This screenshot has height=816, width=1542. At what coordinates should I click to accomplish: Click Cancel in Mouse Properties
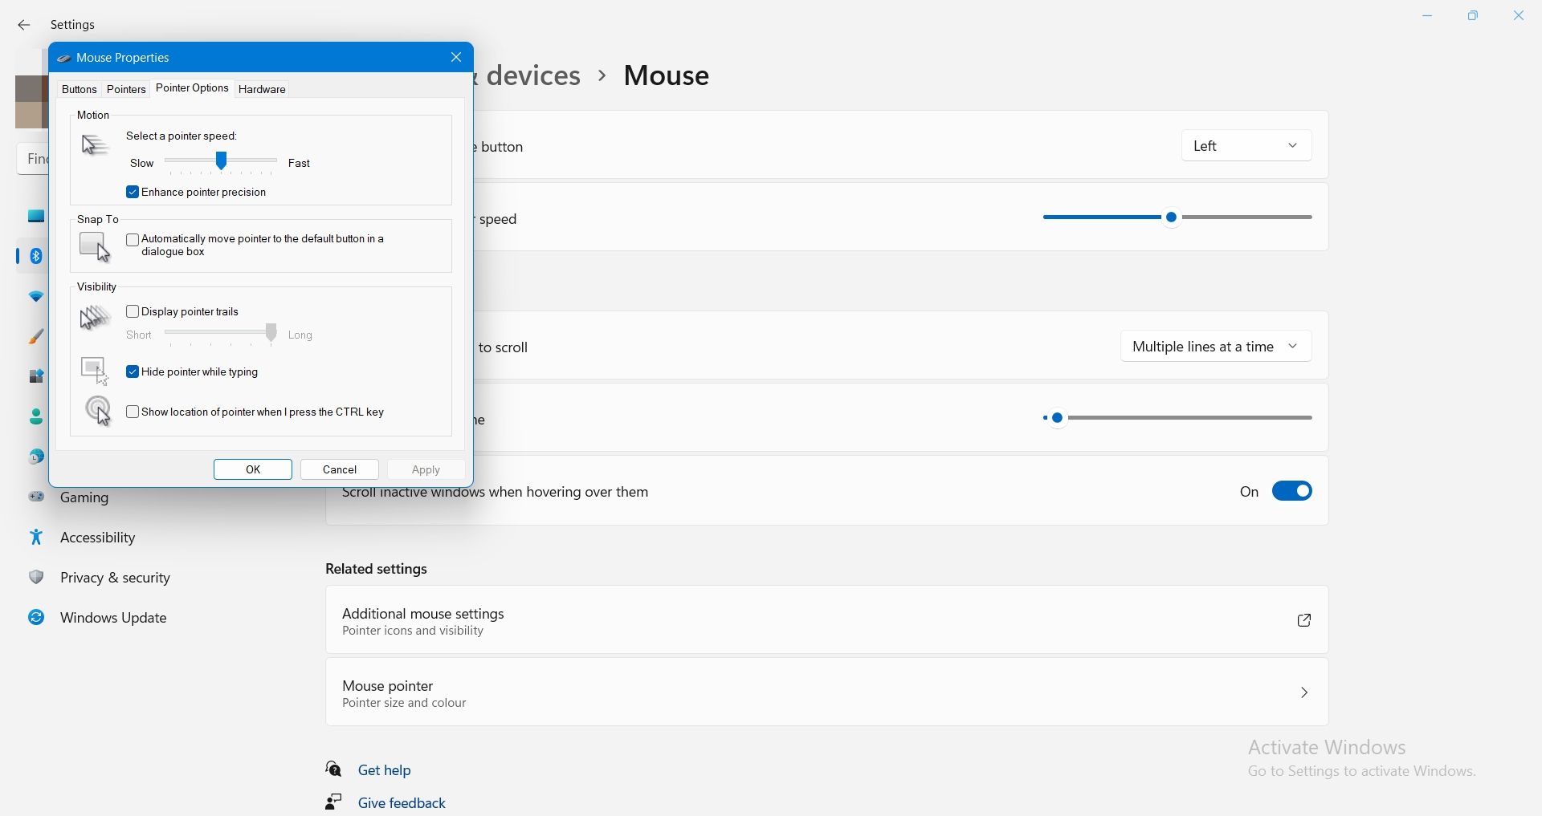[x=340, y=470]
